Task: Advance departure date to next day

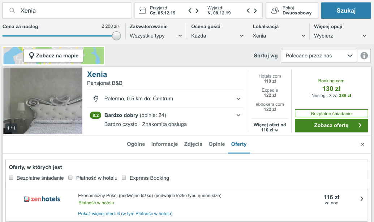Action: [x=255, y=10]
